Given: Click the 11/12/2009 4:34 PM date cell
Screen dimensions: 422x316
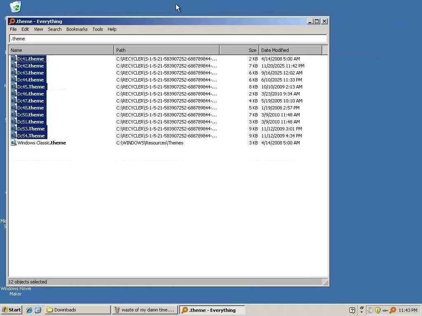Looking at the screenshot, I should tap(281, 136).
